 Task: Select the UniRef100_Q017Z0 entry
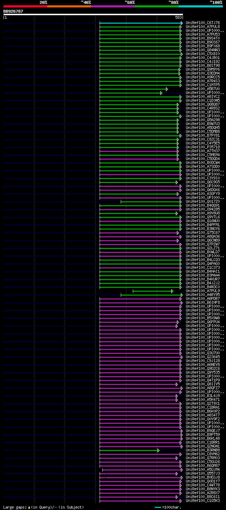click(x=203, y=201)
